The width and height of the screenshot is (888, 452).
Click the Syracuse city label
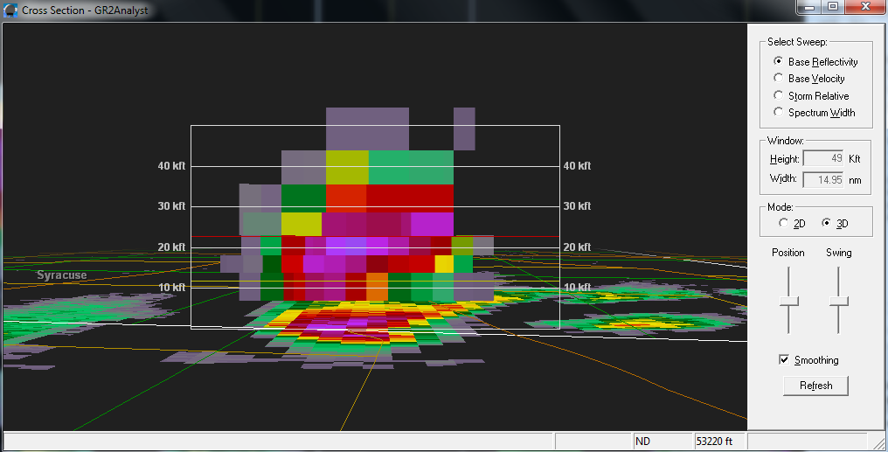[62, 275]
